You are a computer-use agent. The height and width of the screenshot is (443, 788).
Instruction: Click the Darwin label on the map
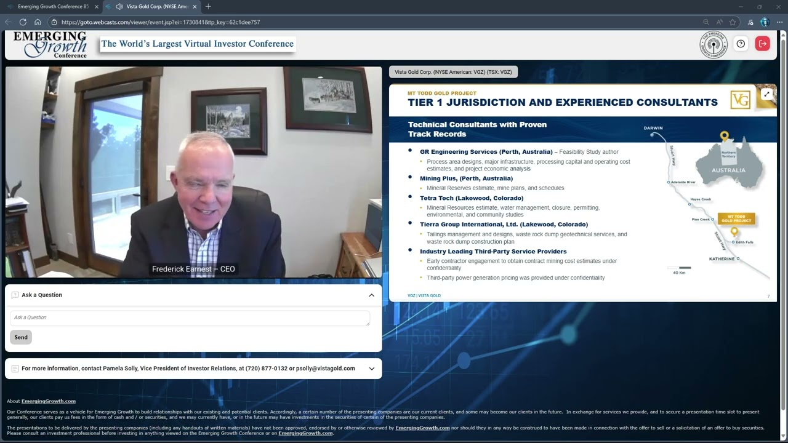[x=653, y=128]
